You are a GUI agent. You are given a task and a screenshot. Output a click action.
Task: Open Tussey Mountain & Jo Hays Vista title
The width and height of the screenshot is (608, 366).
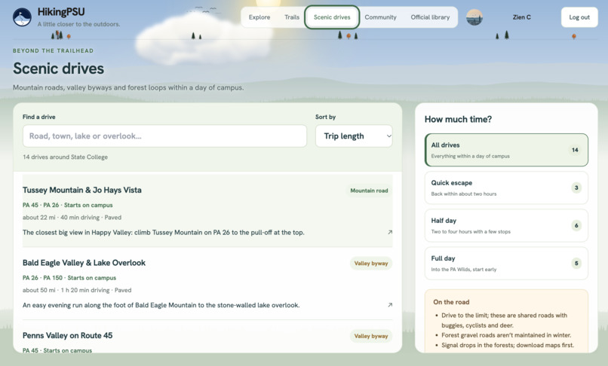[81, 191]
